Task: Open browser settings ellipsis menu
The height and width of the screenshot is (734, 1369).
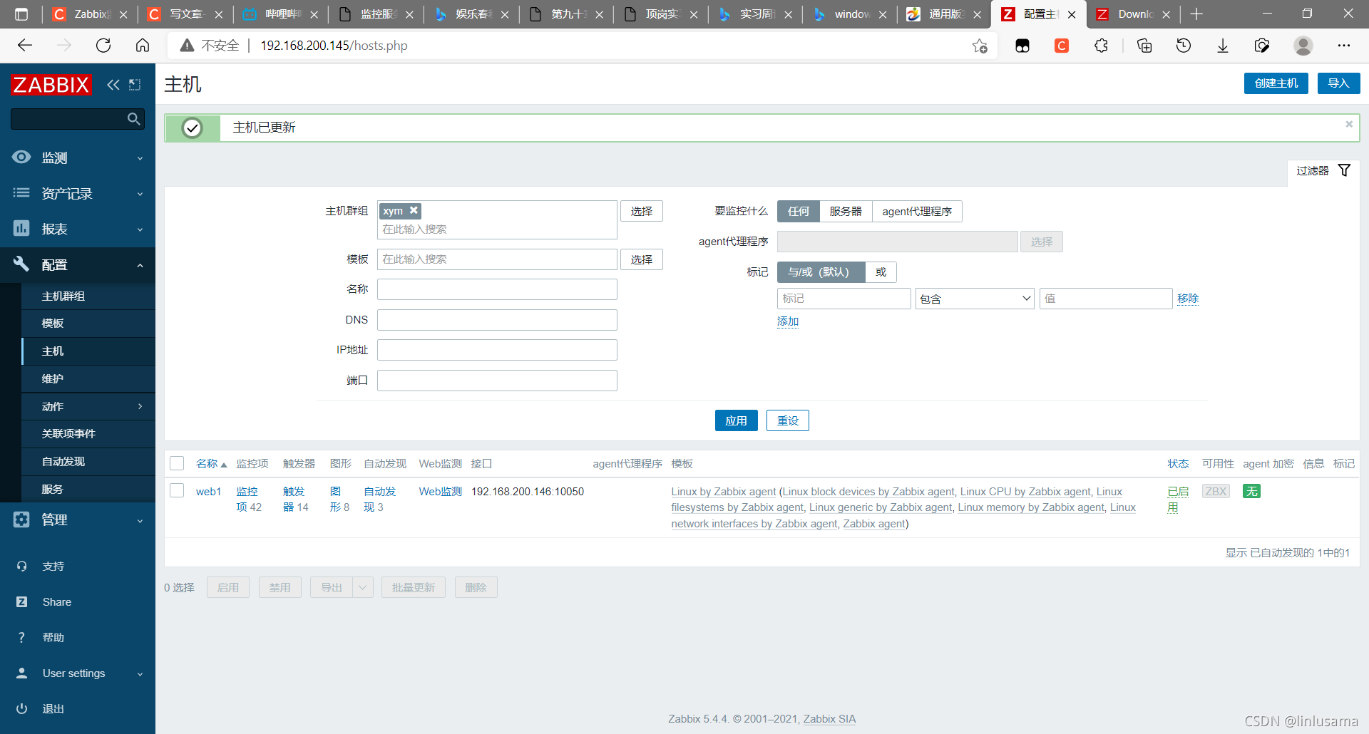Action: 1344,46
